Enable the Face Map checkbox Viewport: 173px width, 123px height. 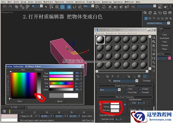tap(127, 92)
